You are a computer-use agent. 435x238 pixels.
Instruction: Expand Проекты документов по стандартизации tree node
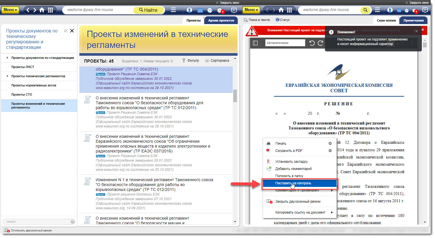click(x=7, y=58)
